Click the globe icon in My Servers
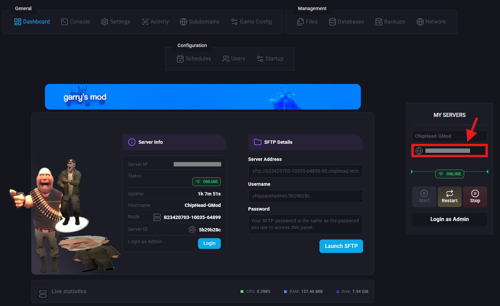This screenshot has width=500, height=306. point(419,151)
